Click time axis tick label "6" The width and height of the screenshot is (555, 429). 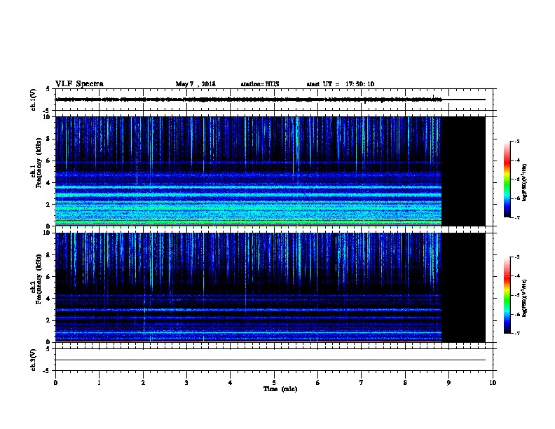(x=317, y=383)
